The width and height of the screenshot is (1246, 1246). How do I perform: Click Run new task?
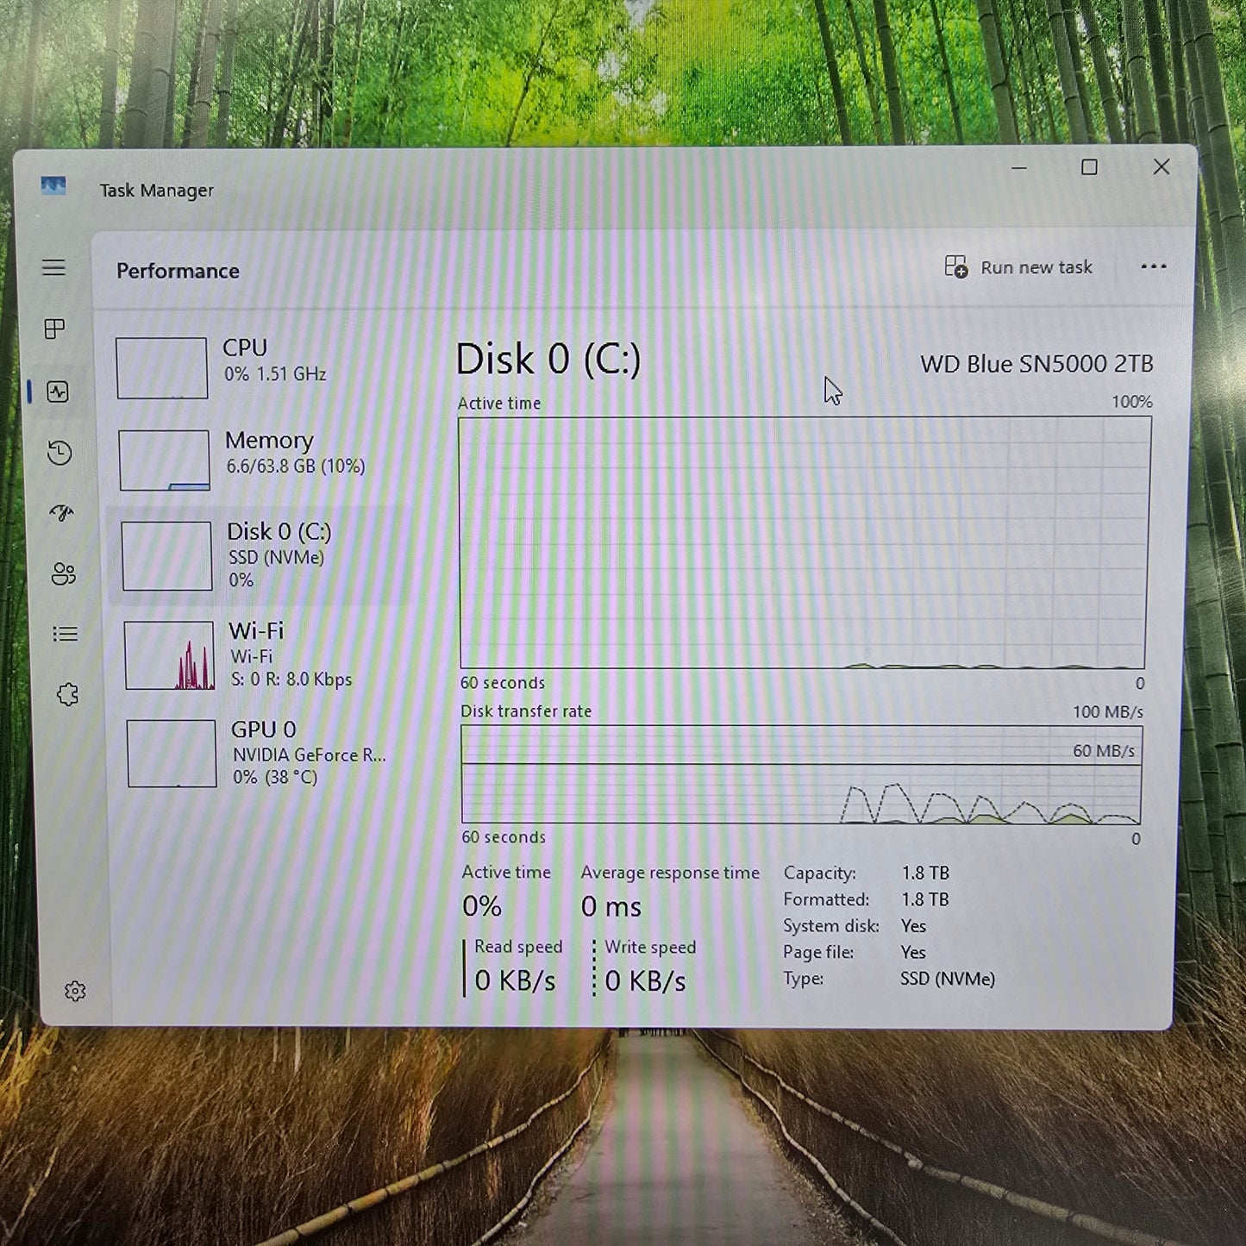(1020, 267)
